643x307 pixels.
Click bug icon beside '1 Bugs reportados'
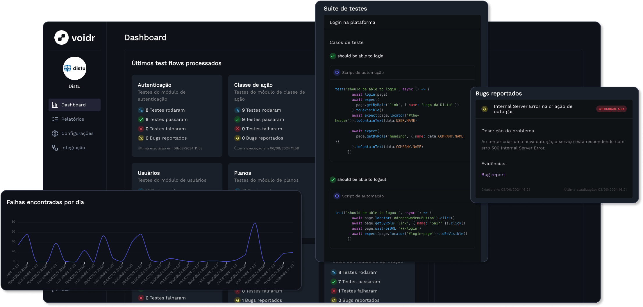point(237,300)
